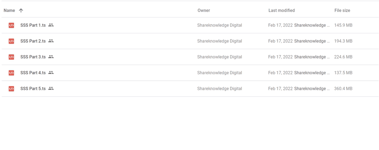
Task: Click the shared people icon beside SSS Part 2.ts
Action: pyautogui.click(x=51, y=41)
